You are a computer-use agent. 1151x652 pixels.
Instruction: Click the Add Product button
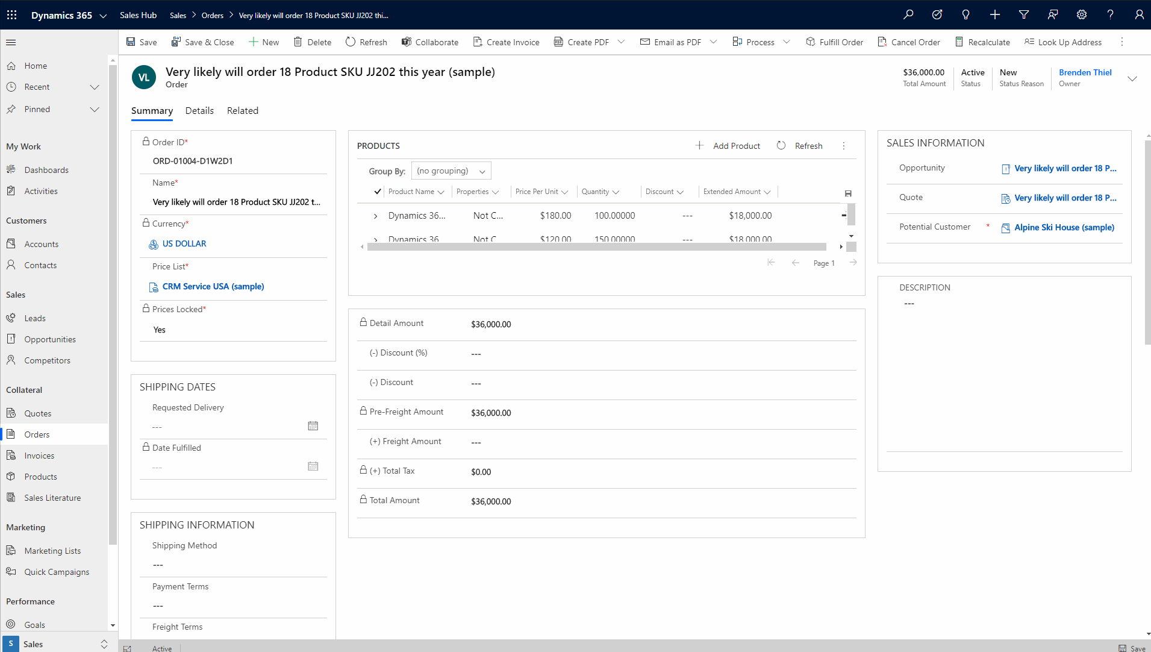(728, 145)
